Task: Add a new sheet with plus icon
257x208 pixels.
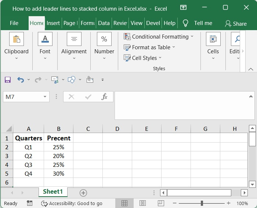Action: [x=83, y=193]
